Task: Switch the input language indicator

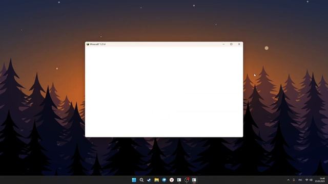Action: pos(300,180)
